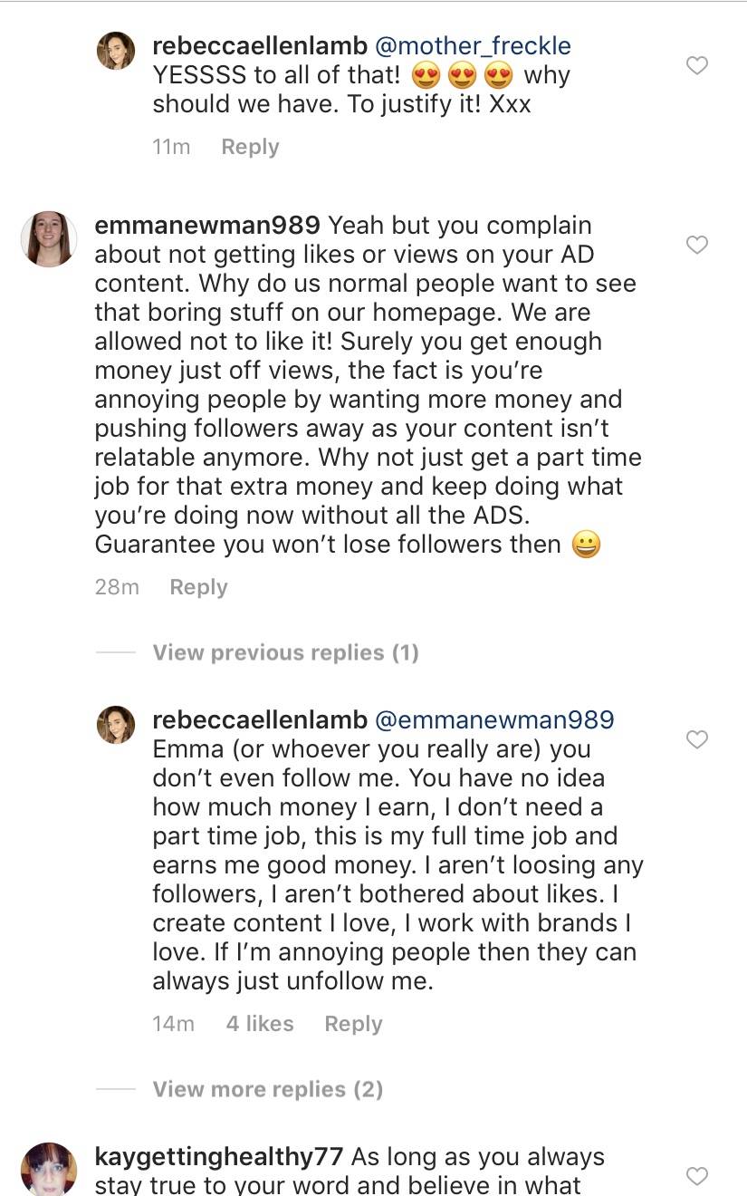
Task: Like kaygettinghealthy77's comment with the heart
Action: pos(696,1176)
